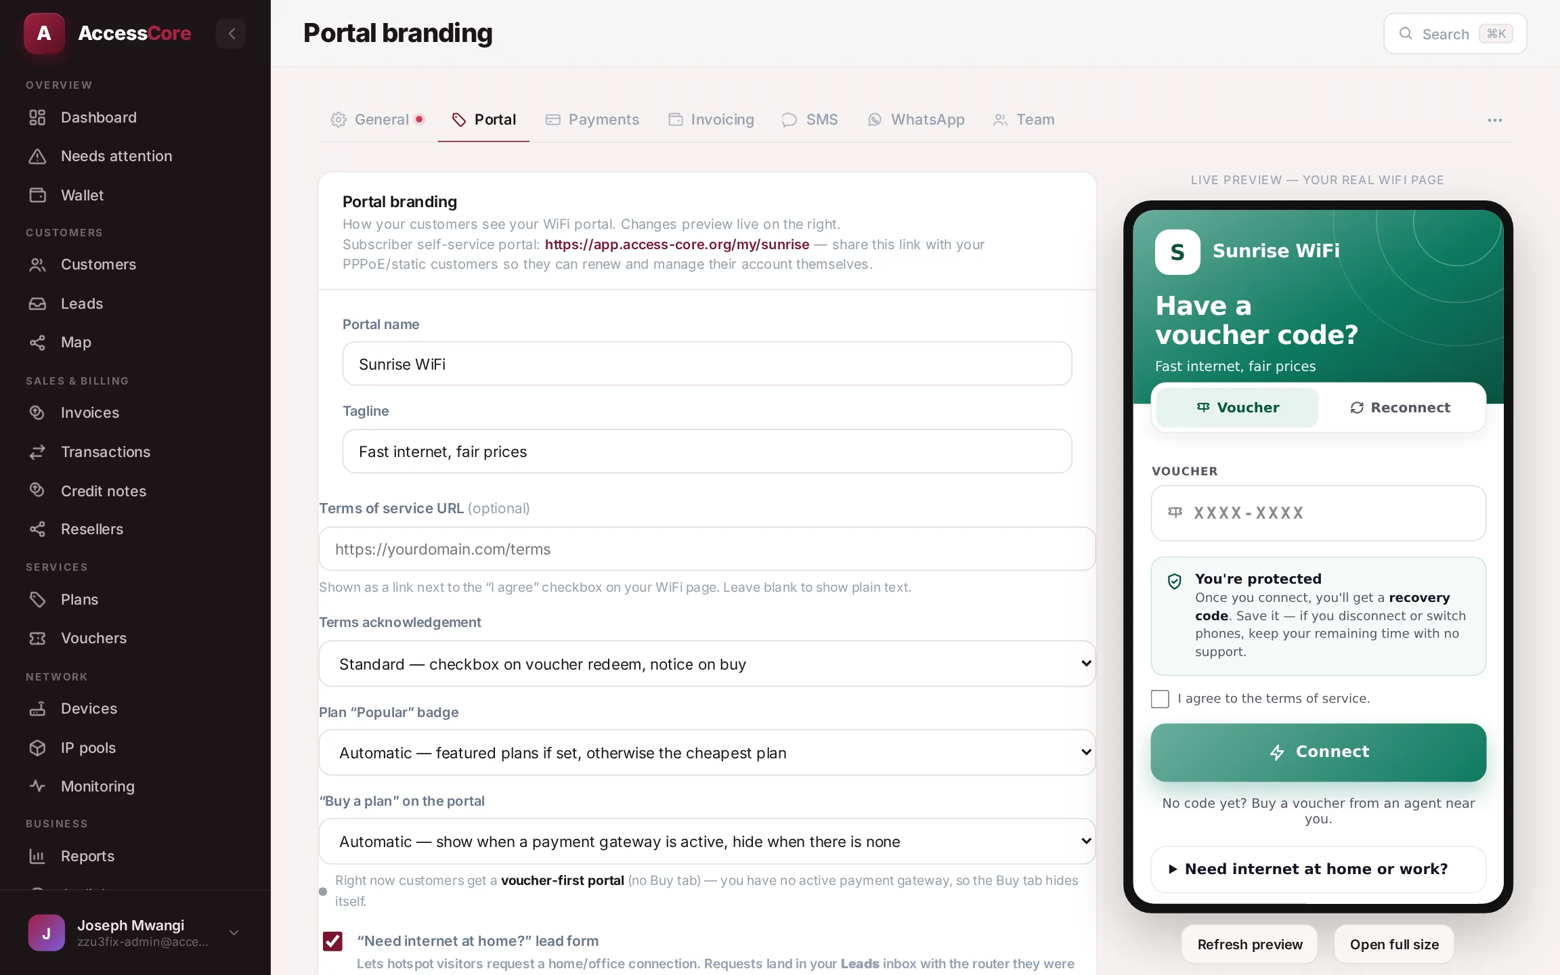Open the Buy a plan on the portal dropdown
The image size is (1560, 975).
[707, 841]
